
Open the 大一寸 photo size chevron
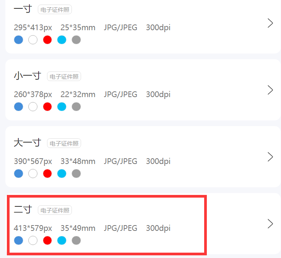tap(270, 157)
